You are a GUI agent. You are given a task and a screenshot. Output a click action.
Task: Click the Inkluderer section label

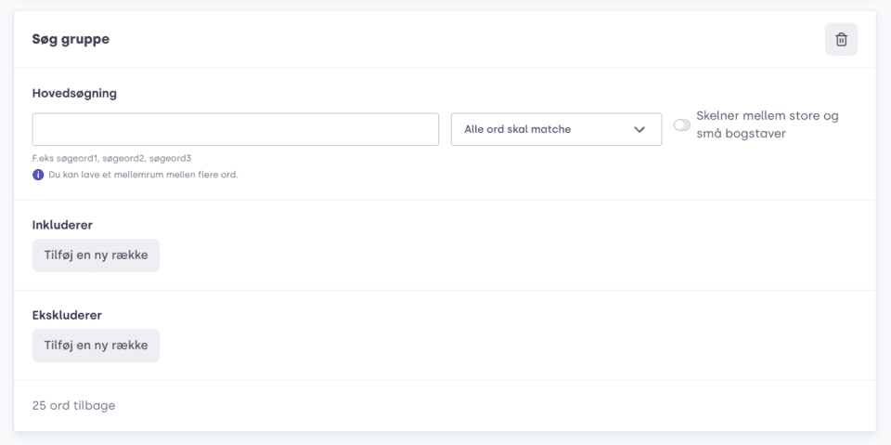click(x=62, y=225)
